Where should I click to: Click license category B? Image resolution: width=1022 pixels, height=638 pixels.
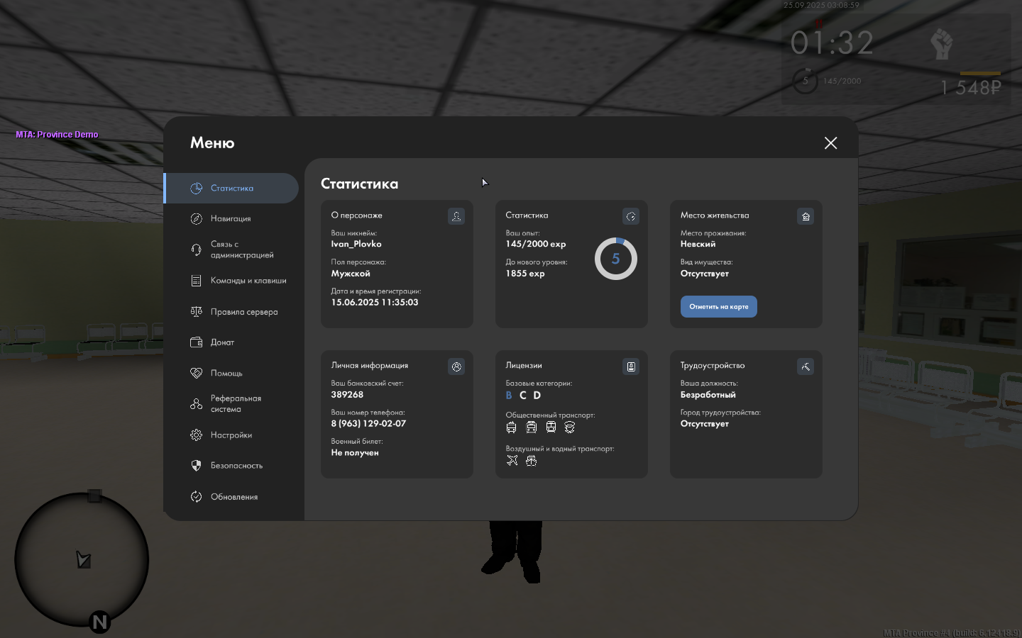[509, 396]
